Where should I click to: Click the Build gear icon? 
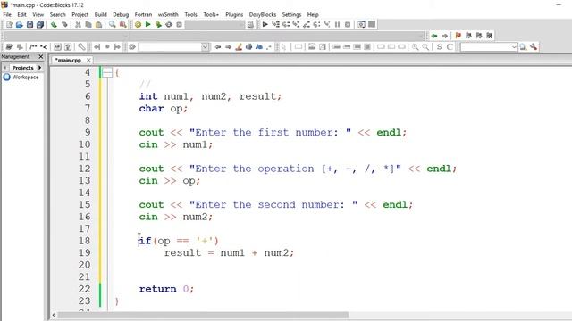click(138, 24)
